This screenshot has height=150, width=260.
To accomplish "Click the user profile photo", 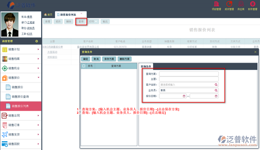I will pyautogui.click(x=10, y=24).
